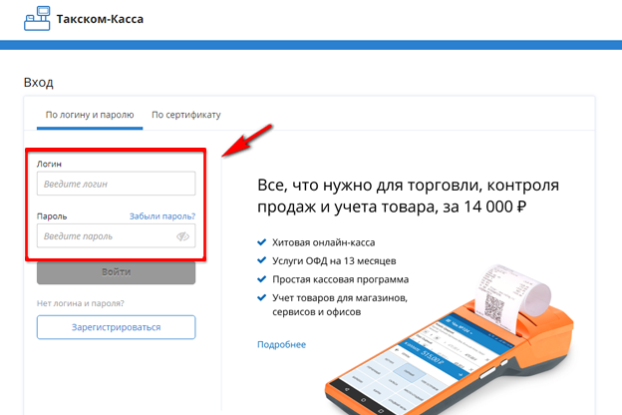Click the checkmark beside Услуги ОФД

click(262, 260)
